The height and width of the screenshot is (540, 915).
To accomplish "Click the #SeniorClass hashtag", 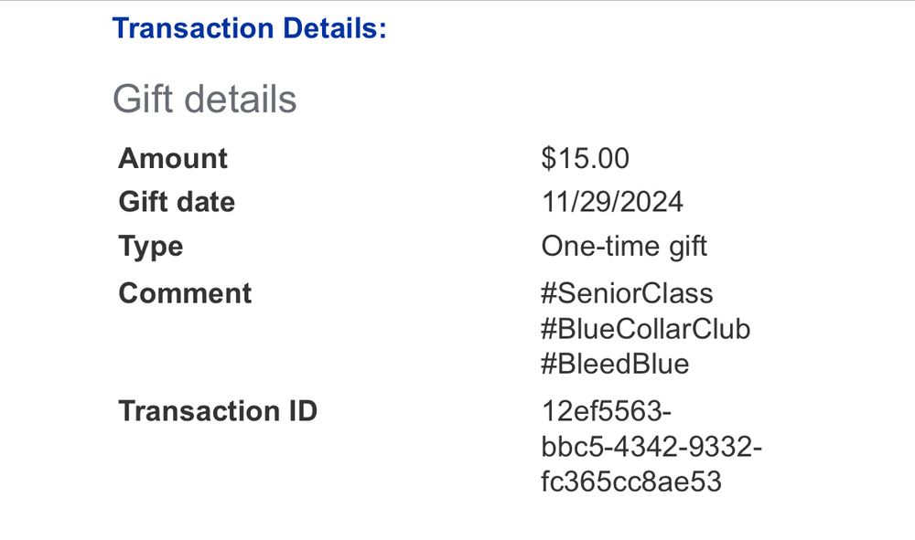I will tap(627, 293).
